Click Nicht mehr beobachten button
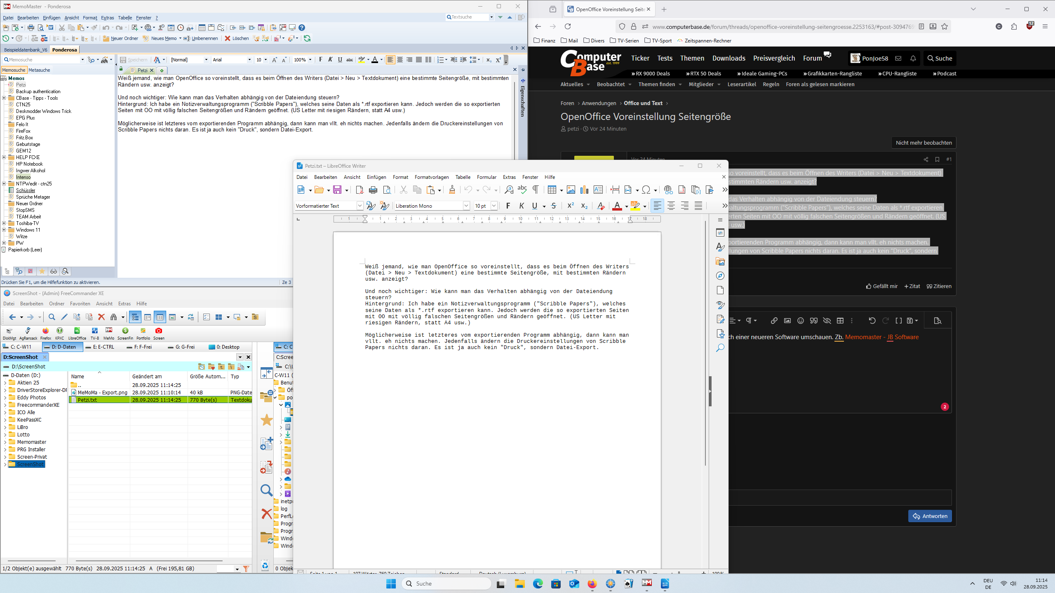 coord(923,143)
